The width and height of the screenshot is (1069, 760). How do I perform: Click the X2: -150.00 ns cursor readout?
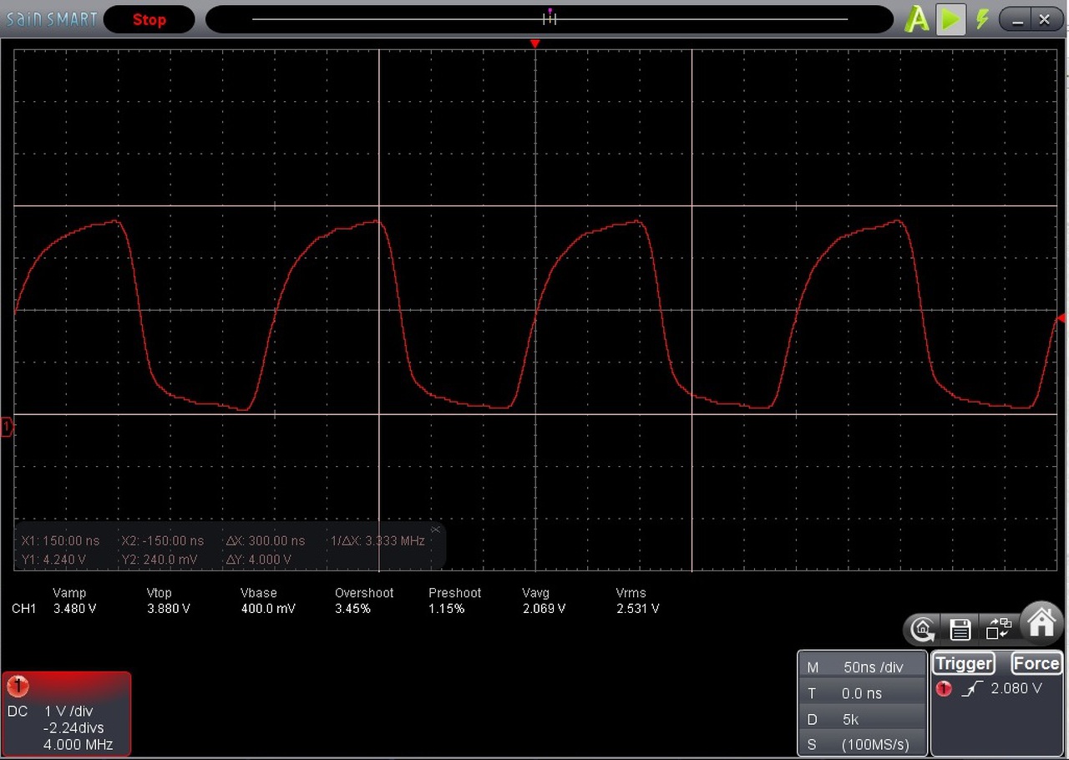point(162,541)
